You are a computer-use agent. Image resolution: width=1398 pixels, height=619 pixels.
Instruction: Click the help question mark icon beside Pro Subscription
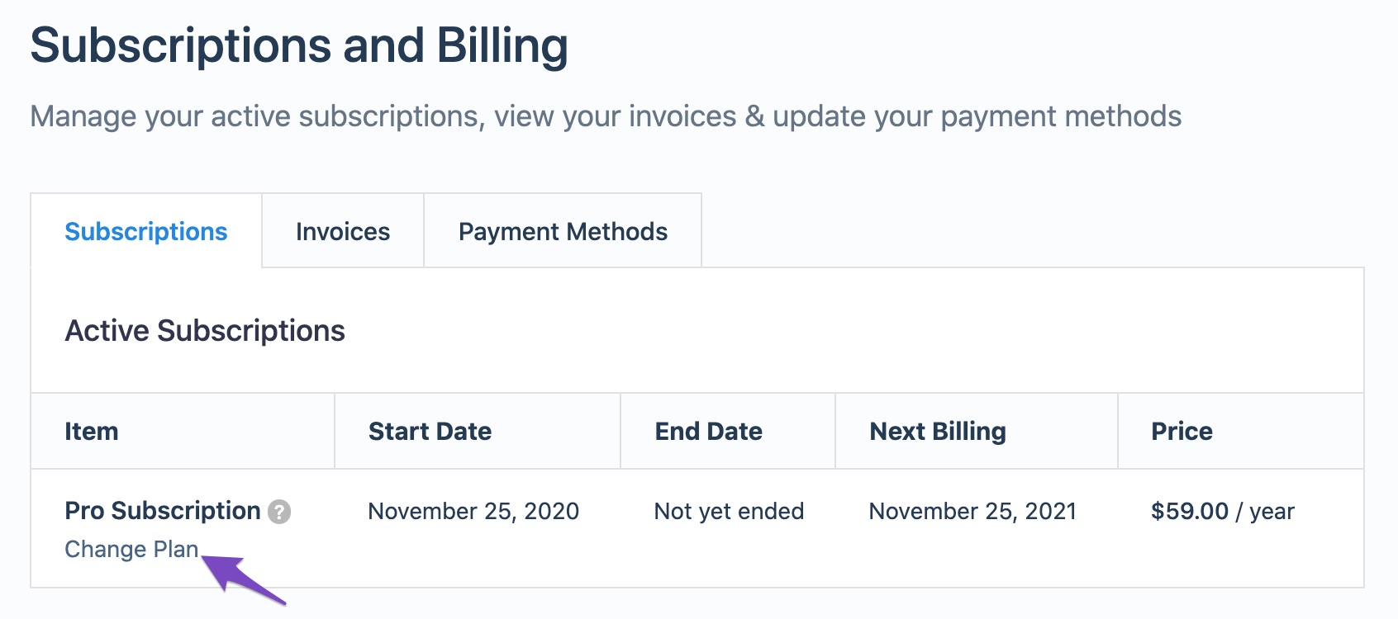coord(279,513)
